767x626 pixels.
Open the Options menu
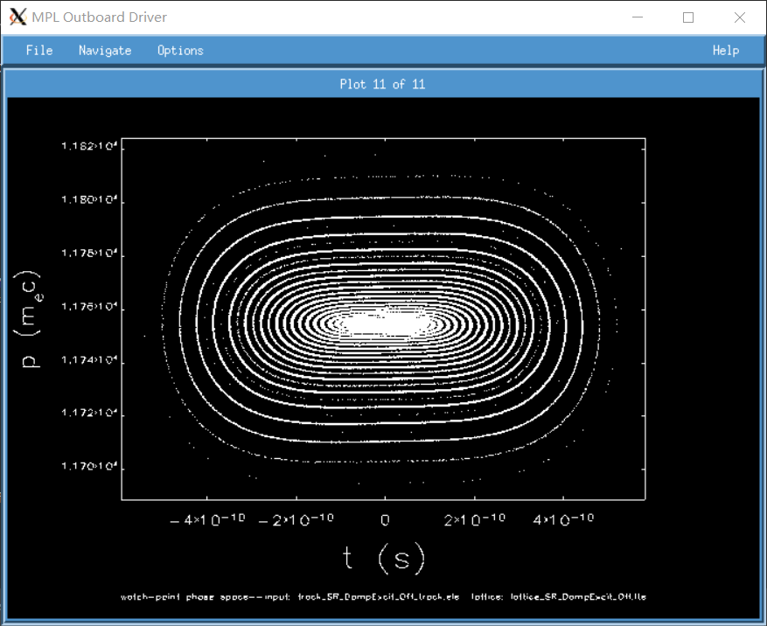[180, 51]
